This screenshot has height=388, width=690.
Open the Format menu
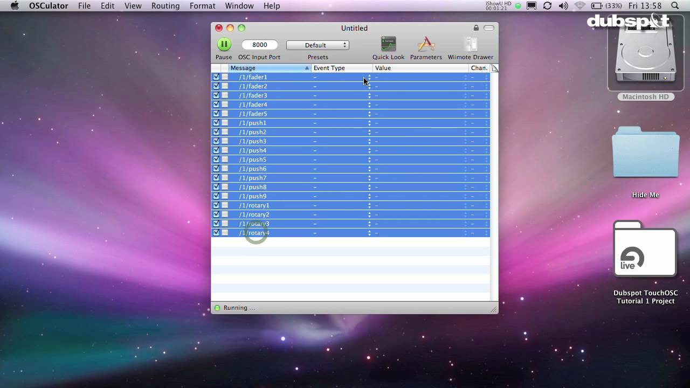(203, 6)
